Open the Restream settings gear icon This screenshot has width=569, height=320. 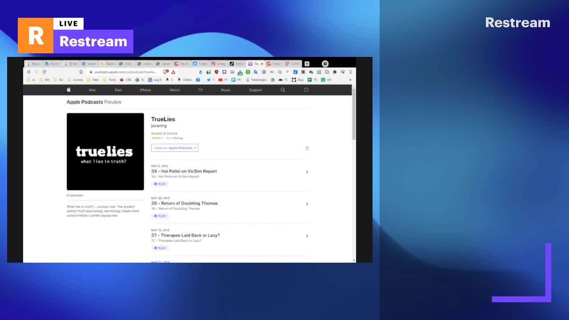coord(325,64)
